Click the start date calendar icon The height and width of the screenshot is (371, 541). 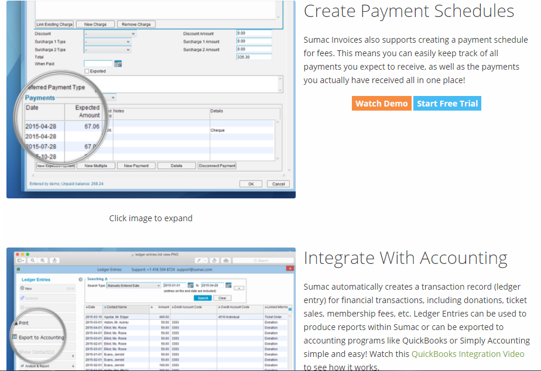(x=190, y=286)
